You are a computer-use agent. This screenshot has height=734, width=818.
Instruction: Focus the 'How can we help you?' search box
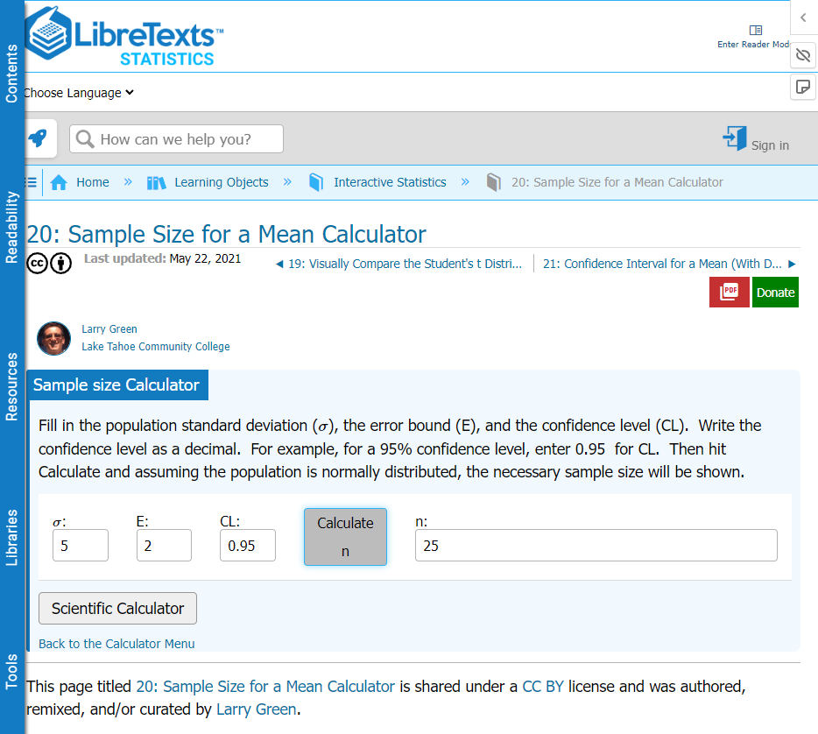[x=176, y=138]
